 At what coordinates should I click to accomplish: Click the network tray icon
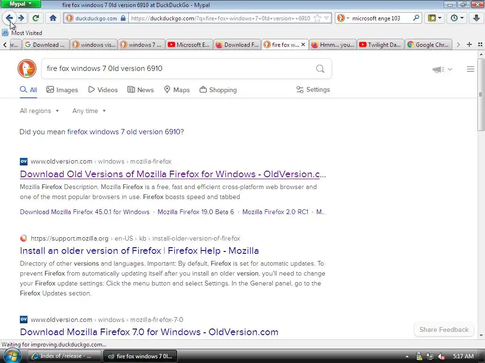click(x=430, y=356)
